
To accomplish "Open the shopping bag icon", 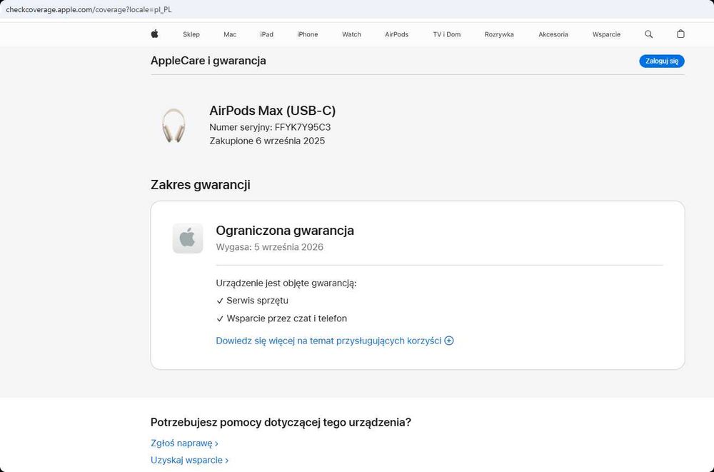I will (x=680, y=34).
